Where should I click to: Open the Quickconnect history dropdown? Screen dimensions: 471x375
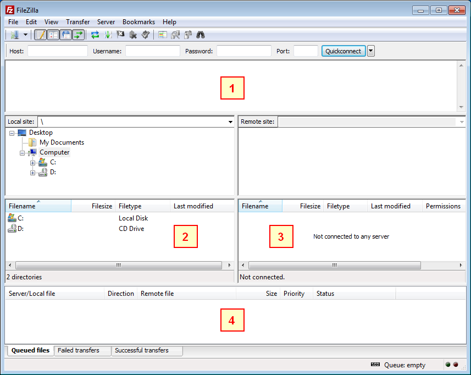(371, 51)
